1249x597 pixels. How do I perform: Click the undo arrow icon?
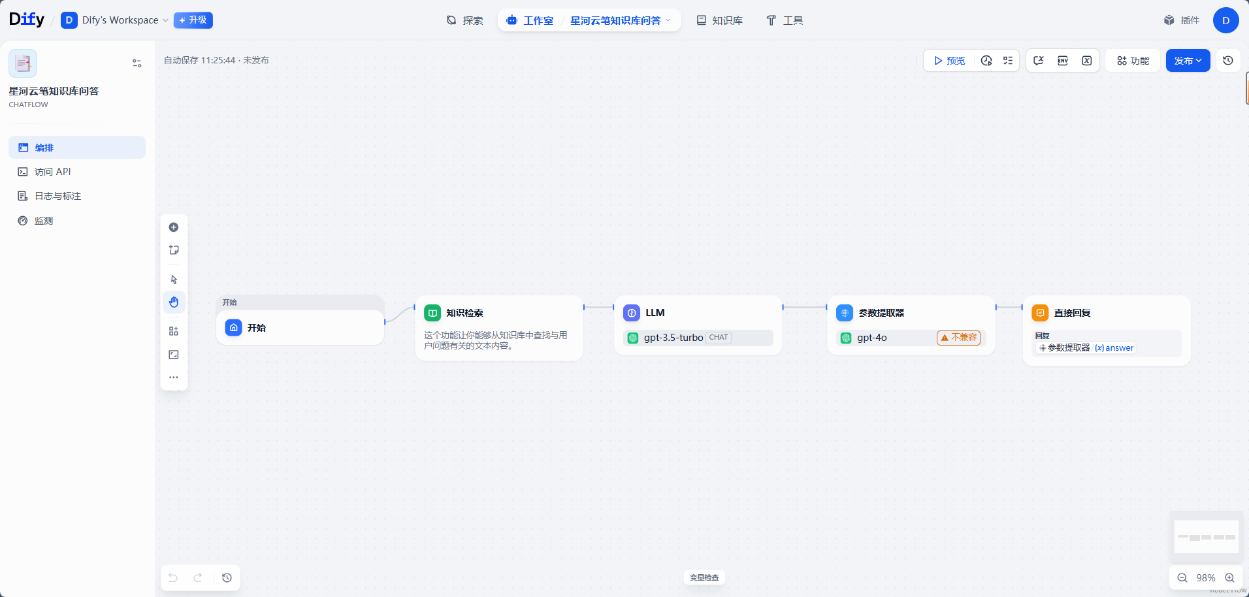click(173, 577)
